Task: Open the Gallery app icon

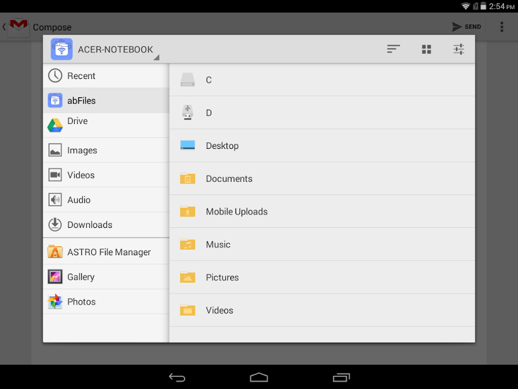Action: tap(55, 277)
